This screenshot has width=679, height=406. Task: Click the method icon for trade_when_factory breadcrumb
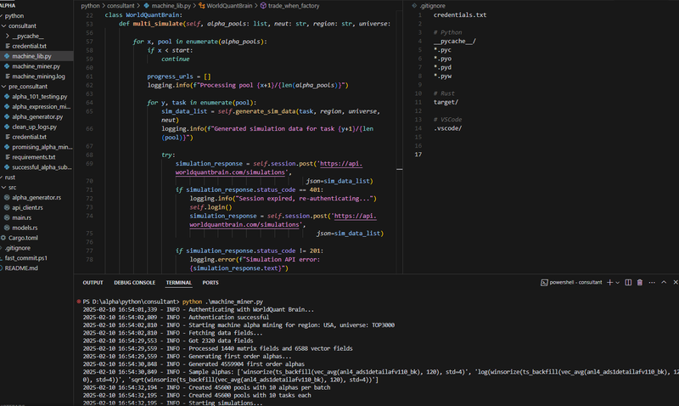[x=263, y=6]
